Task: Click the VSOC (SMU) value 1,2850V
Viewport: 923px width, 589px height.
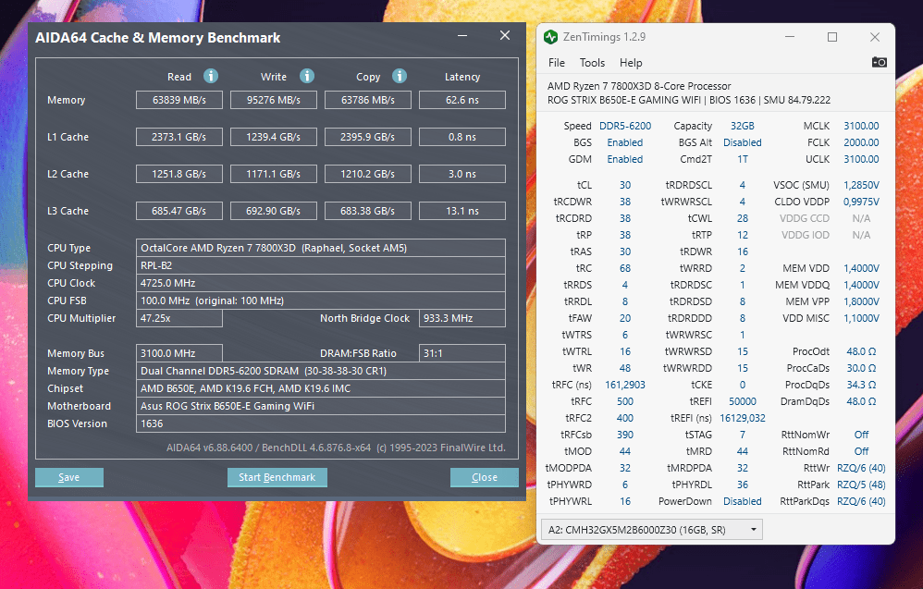Action: pyautogui.click(x=861, y=185)
